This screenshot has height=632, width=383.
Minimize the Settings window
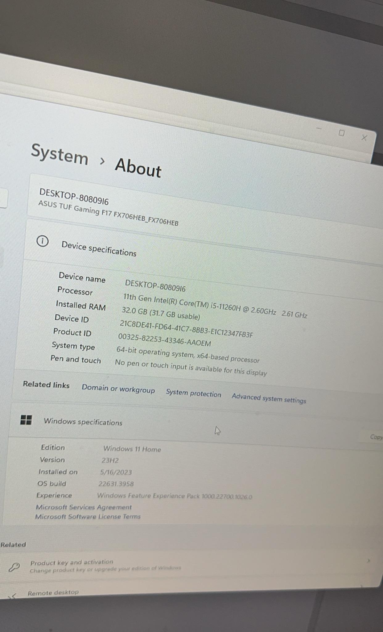[x=319, y=128]
